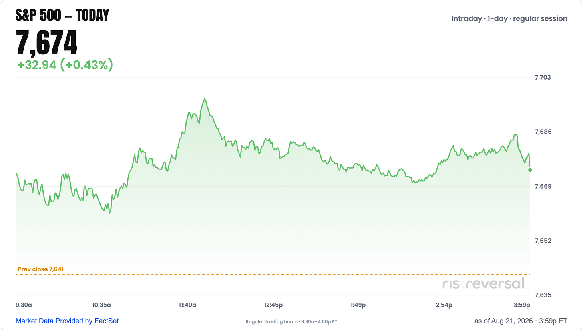
Task: Click the index value 7,674
Action: pos(46,42)
